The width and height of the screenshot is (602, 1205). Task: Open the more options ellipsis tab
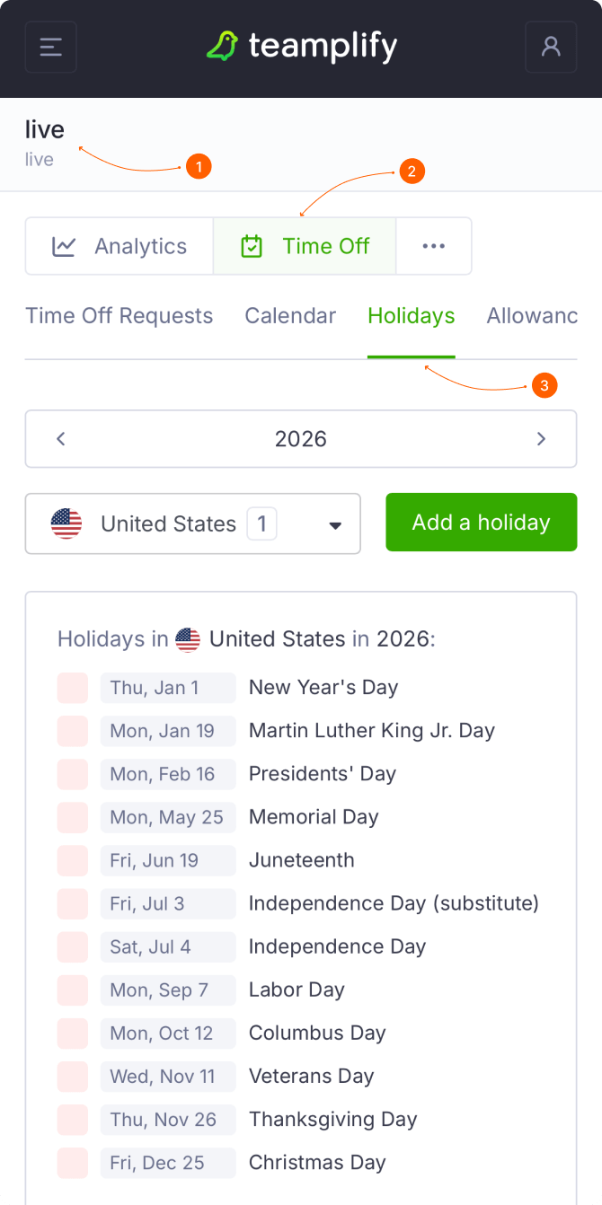click(434, 246)
